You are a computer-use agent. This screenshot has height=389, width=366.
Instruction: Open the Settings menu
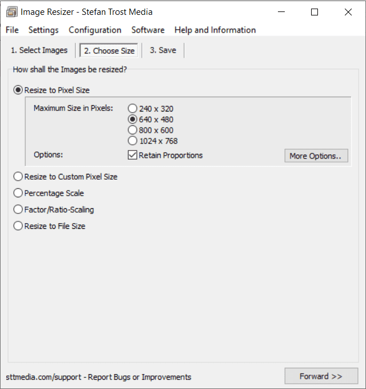tap(43, 30)
